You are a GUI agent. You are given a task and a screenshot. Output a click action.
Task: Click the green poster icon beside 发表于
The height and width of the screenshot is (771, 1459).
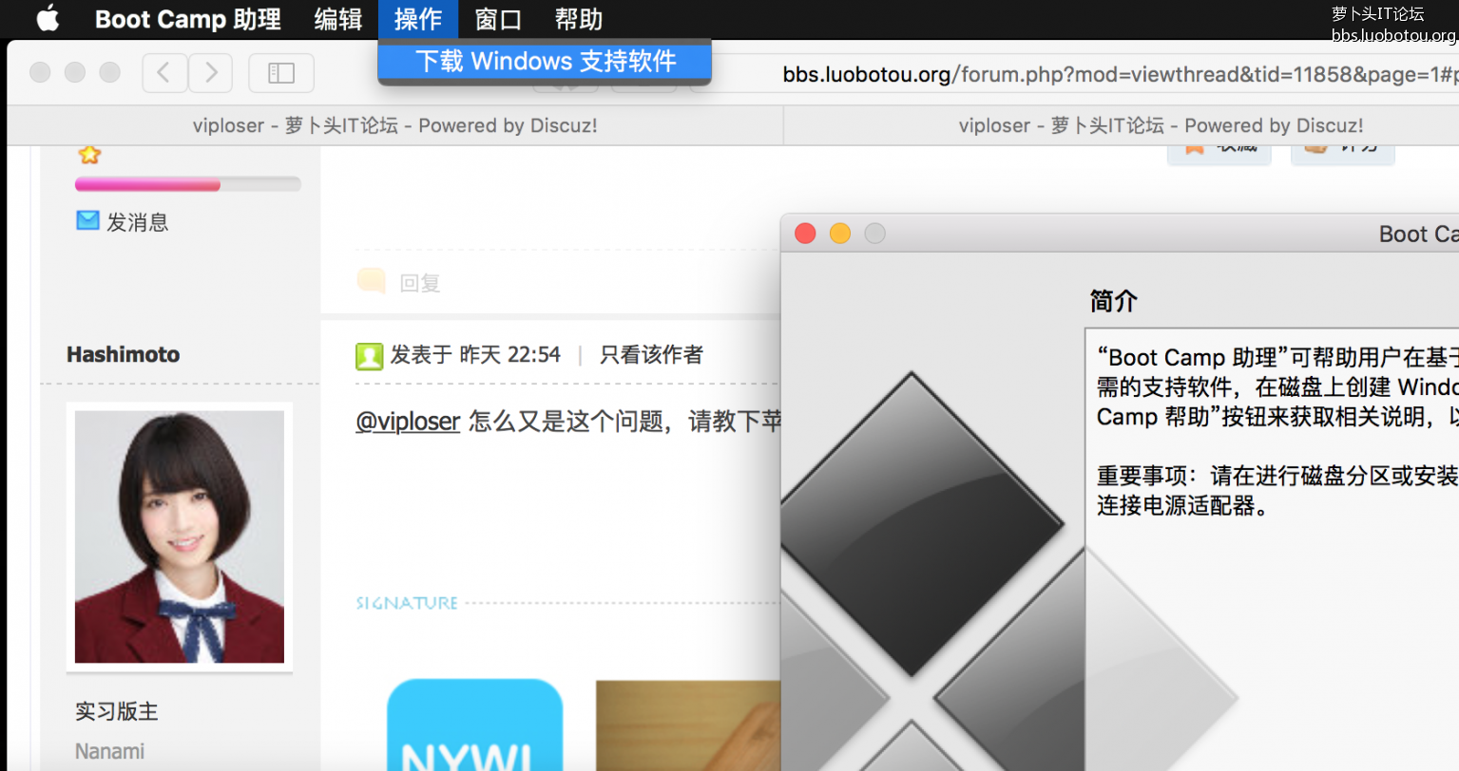369,356
